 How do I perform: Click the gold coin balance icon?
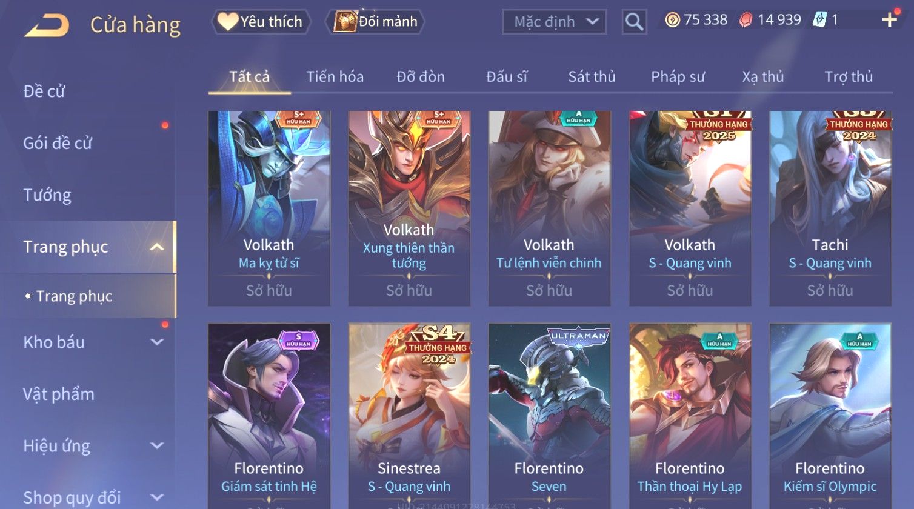672,20
